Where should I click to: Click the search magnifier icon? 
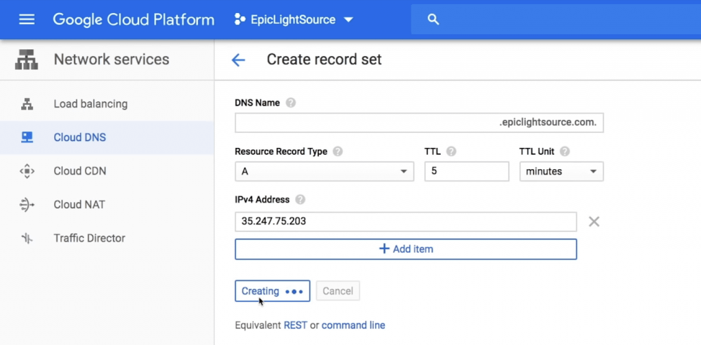pyautogui.click(x=433, y=20)
